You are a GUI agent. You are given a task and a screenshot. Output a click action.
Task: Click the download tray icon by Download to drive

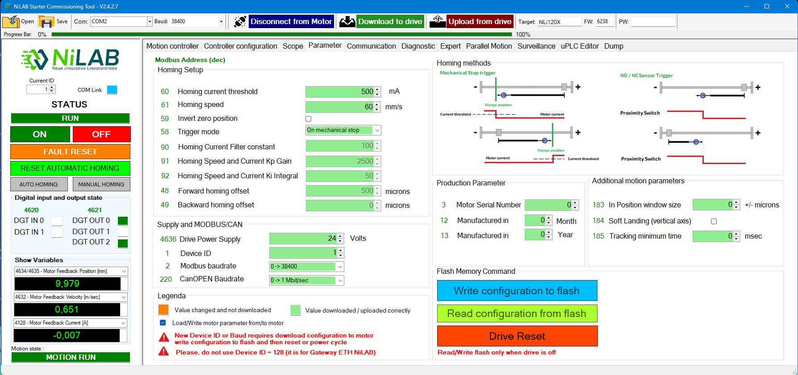click(347, 21)
